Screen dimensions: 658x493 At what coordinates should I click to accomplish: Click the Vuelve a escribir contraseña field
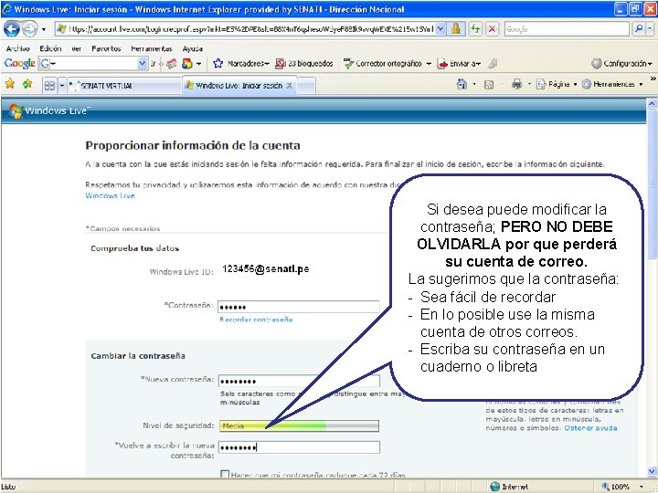pos(299,447)
